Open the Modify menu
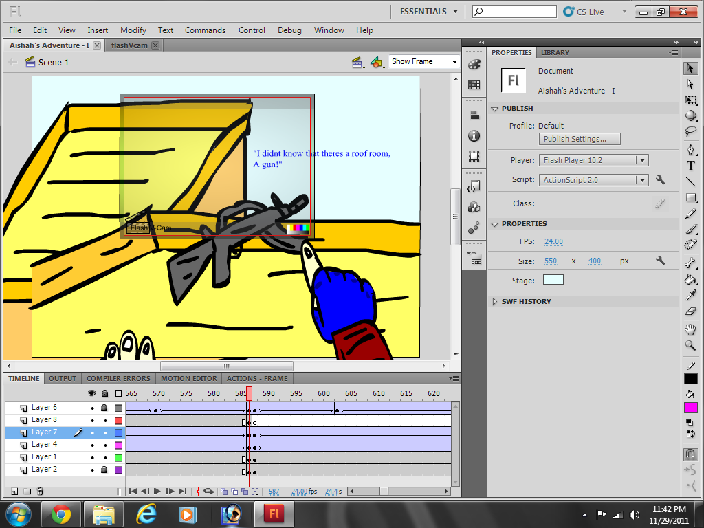The image size is (704, 528). point(133,30)
